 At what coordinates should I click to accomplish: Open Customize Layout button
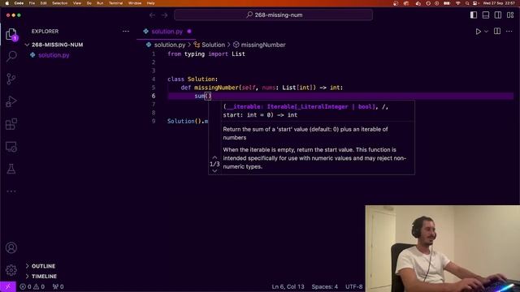[x=510, y=15]
